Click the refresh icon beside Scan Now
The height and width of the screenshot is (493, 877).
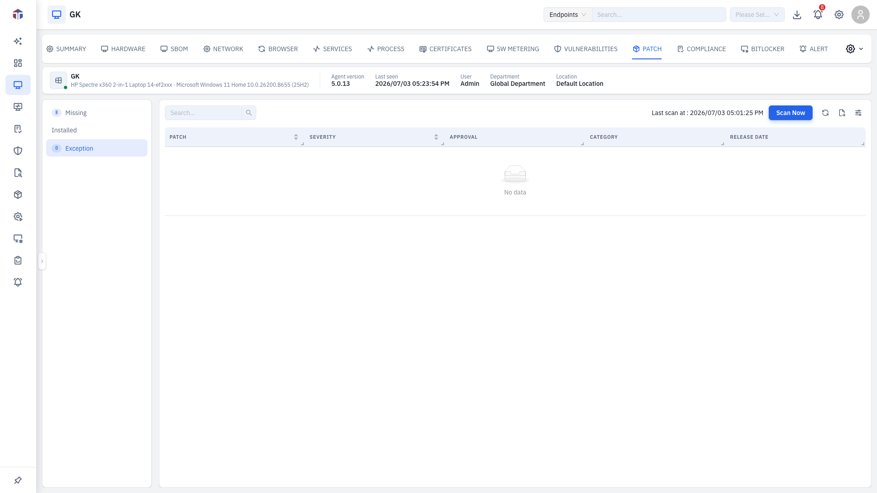coord(825,113)
